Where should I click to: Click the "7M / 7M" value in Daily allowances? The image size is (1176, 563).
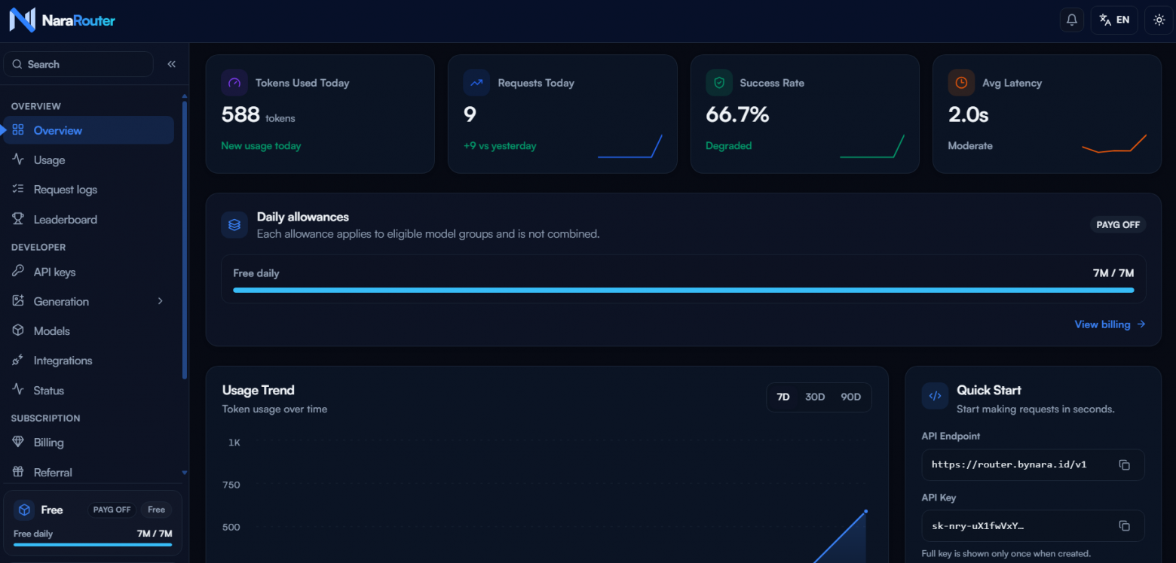click(1113, 273)
